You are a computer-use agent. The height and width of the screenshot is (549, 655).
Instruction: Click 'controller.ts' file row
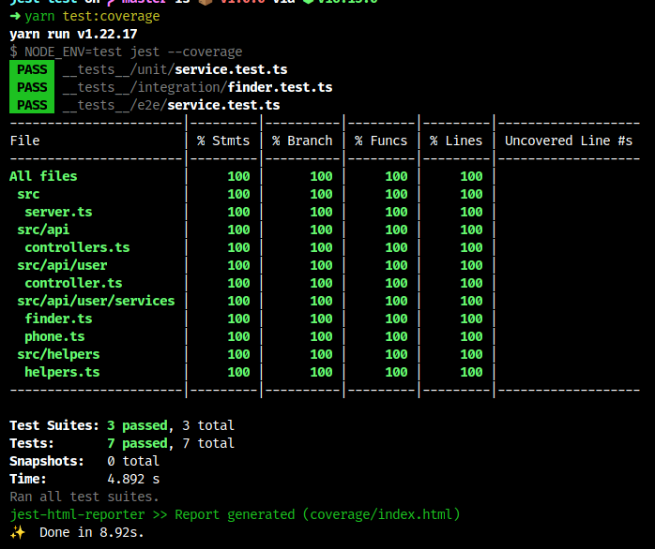[x=73, y=283]
